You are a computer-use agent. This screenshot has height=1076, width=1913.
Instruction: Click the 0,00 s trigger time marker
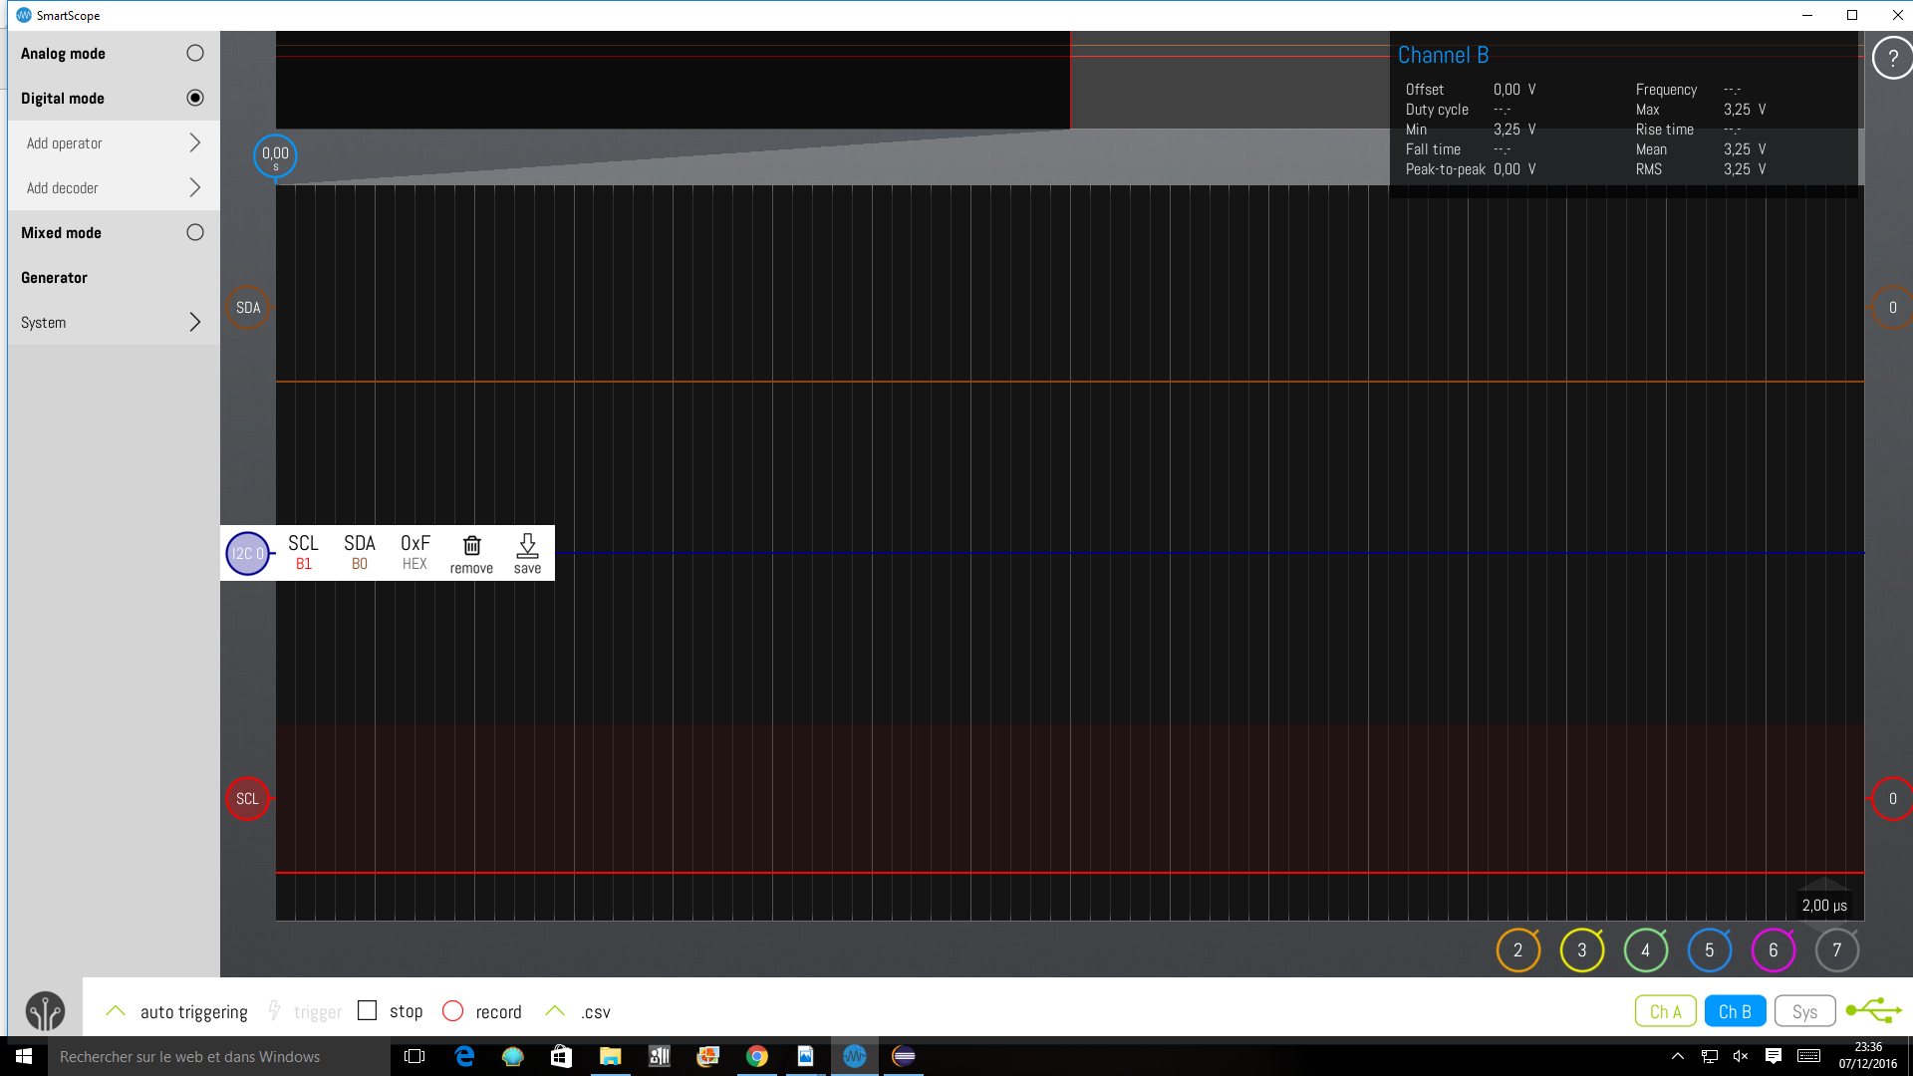[275, 155]
